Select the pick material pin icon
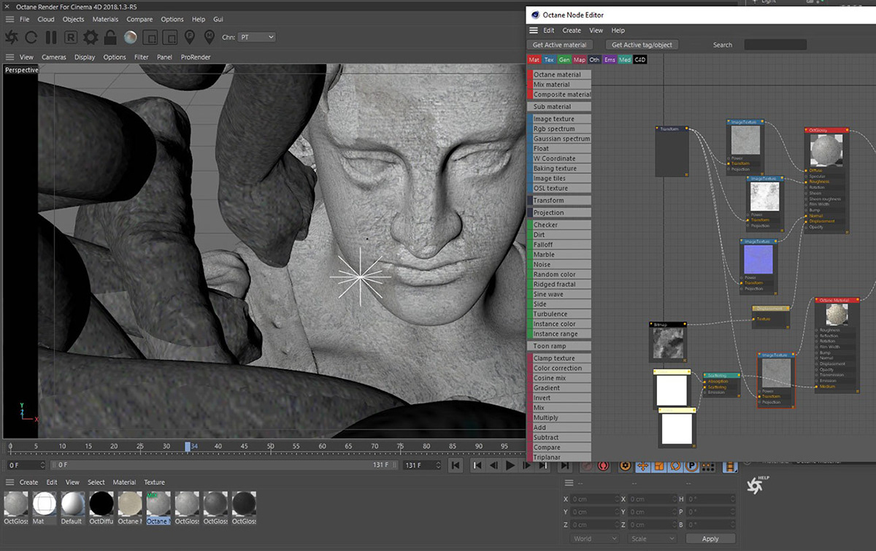The height and width of the screenshot is (551, 876). click(210, 37)
